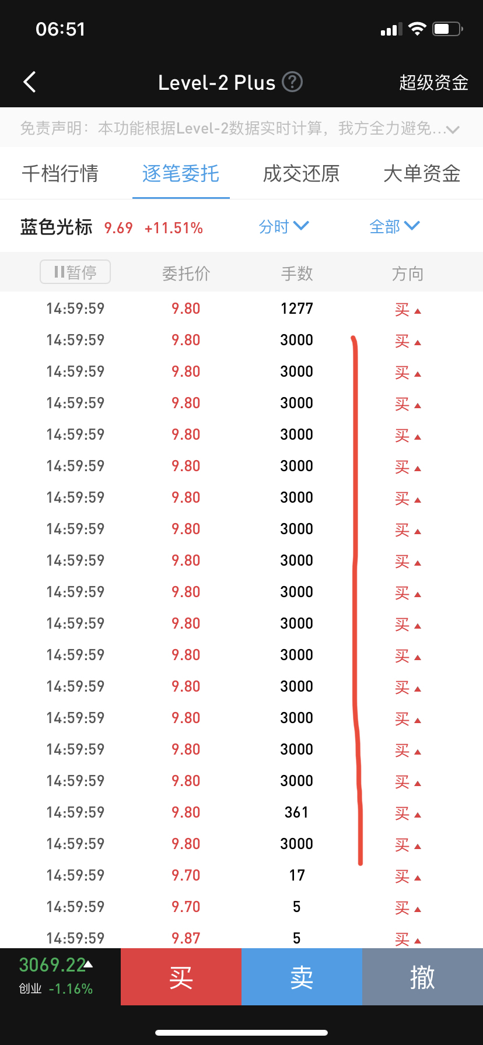Tap the battery indicator in status bar
483x1045 pixels.
pos(447,29)
